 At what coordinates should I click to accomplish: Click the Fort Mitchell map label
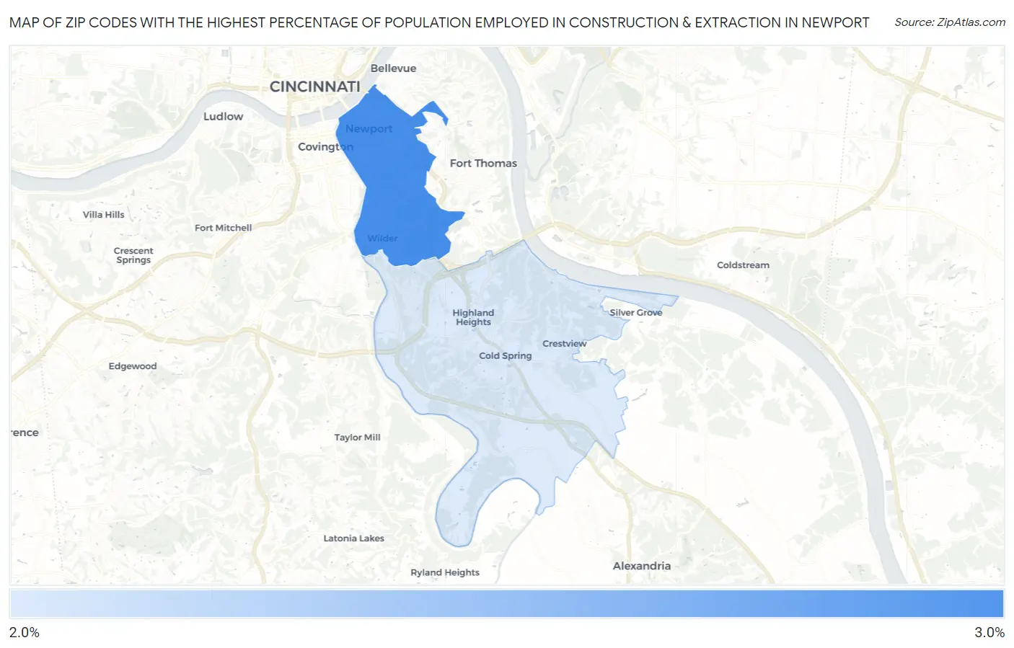(223, 228)
